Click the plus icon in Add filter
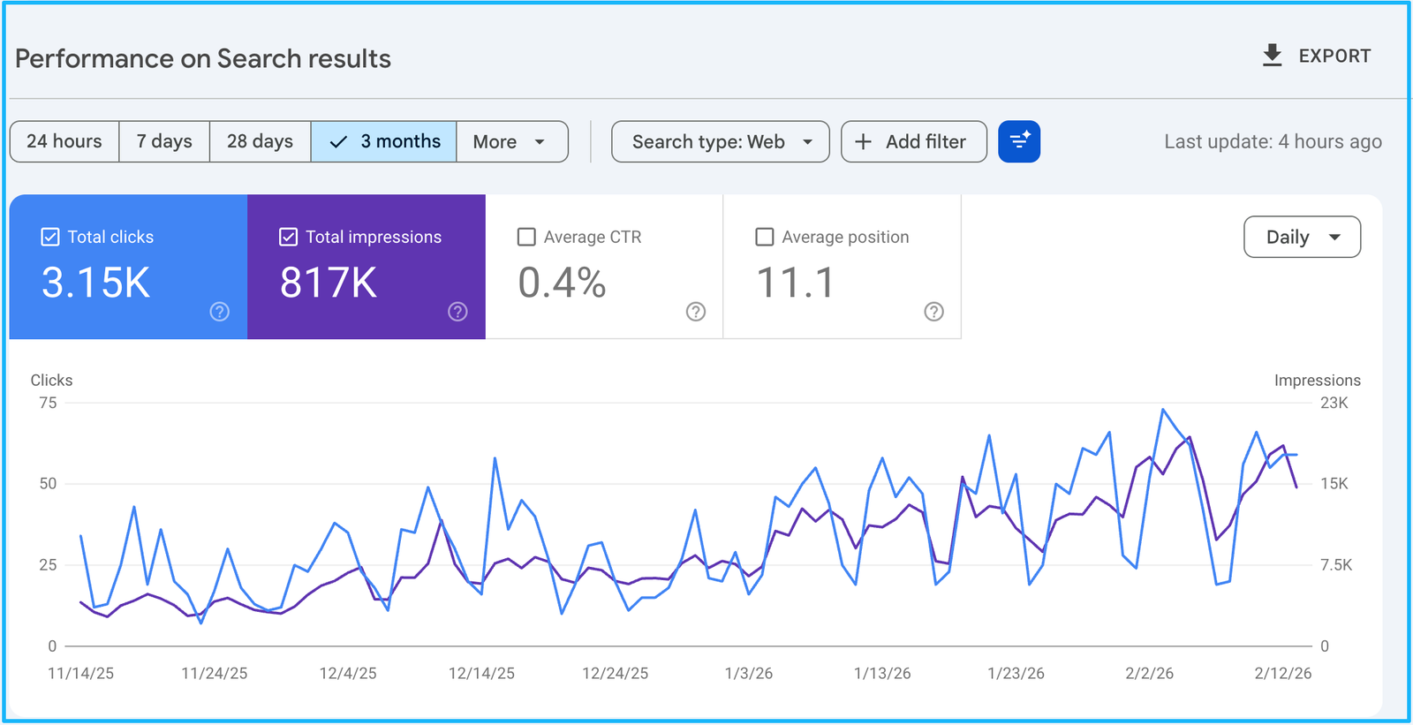The width and height of the screenshot is (1413, 725). click(864, 141)
